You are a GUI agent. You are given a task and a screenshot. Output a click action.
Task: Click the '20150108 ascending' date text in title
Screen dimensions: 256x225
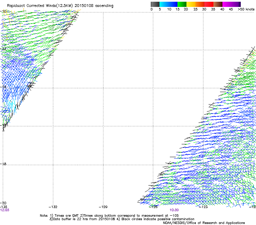click(94, 6)
